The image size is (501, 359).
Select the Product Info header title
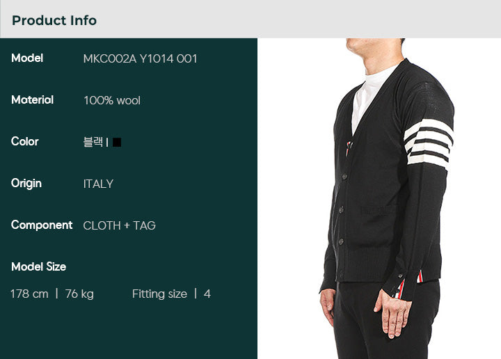(x=54, y=20)
